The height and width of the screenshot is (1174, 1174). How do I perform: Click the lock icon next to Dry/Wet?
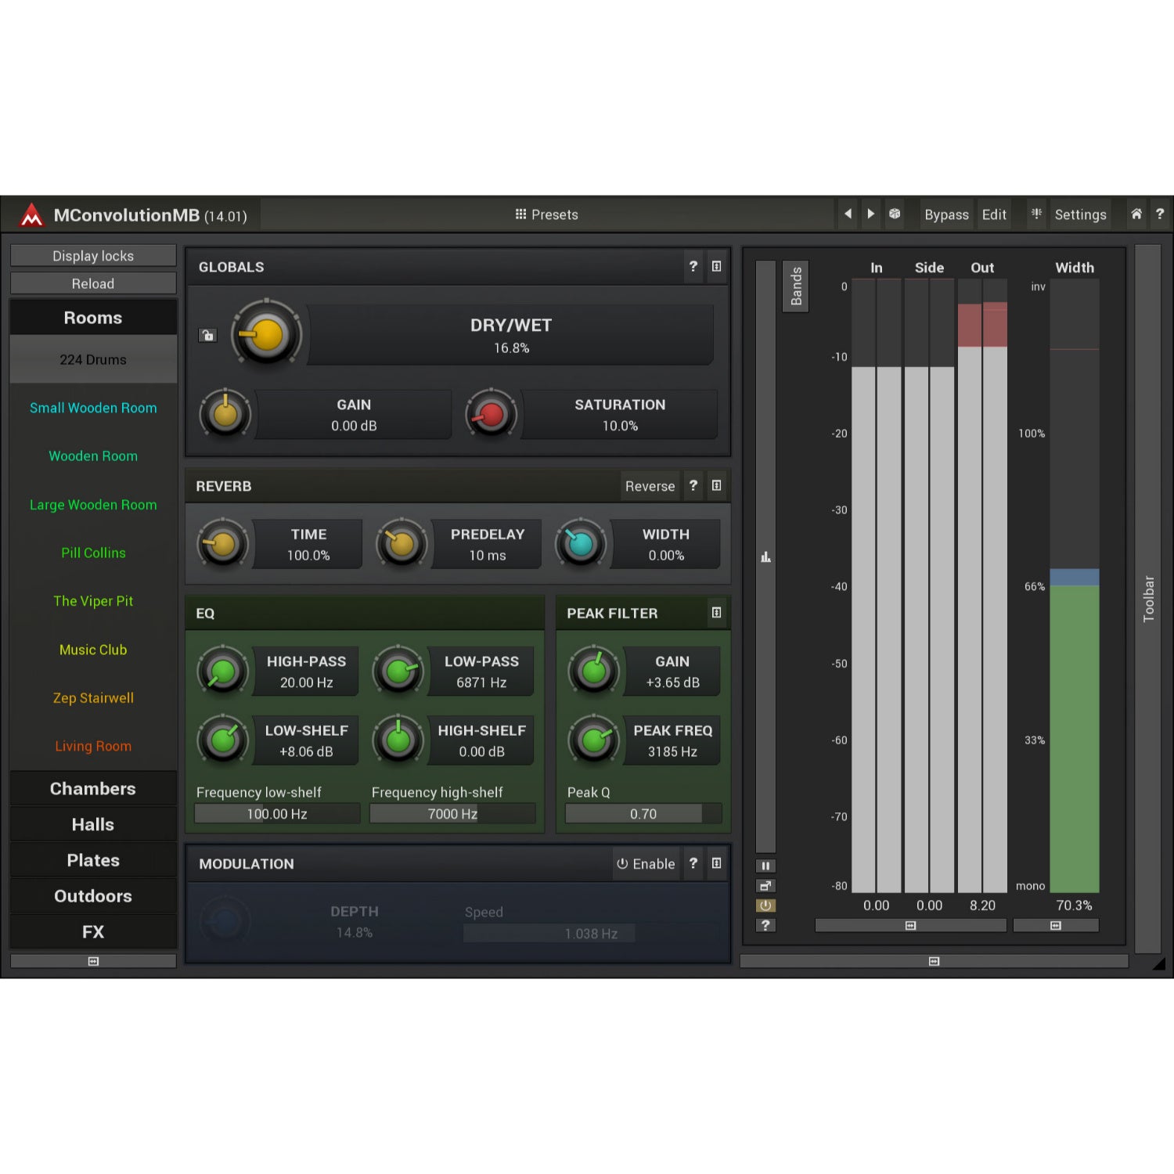(207, 335)
